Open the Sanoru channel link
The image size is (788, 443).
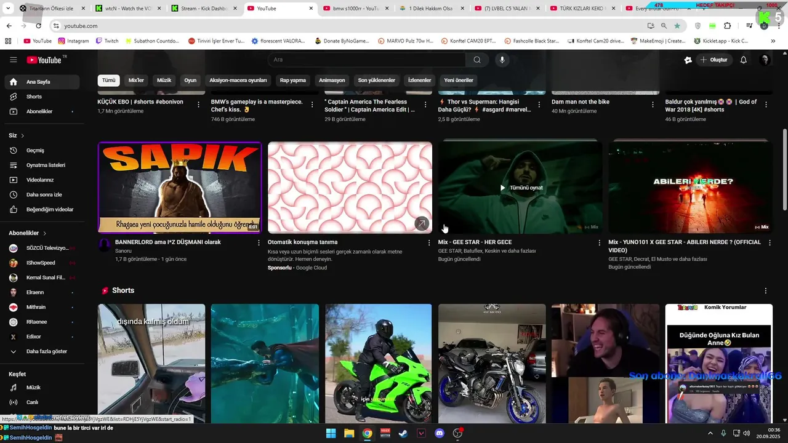pos(123,251)
